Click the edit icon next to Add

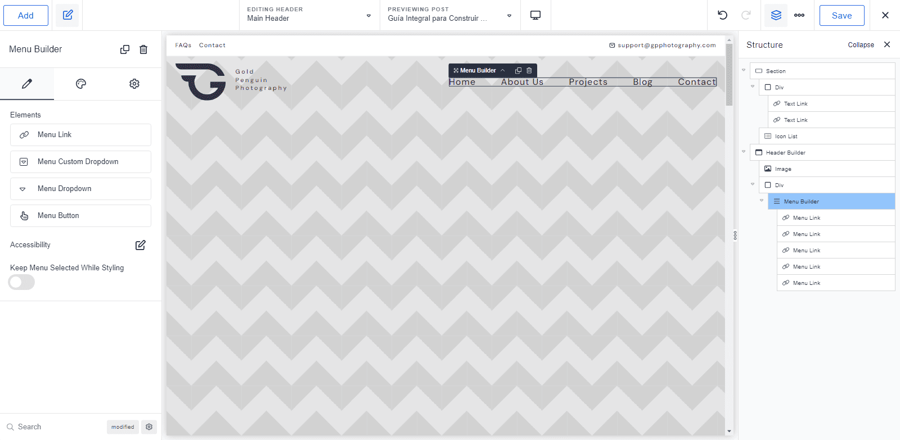click(x=67, y=15)
